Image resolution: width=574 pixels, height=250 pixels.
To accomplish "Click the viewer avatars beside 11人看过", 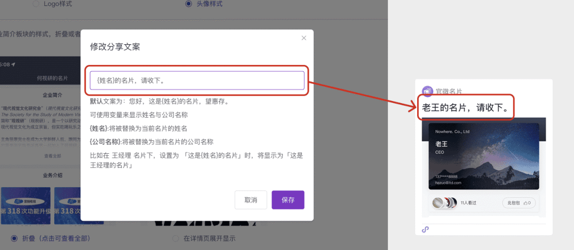I will coord(444,203).
